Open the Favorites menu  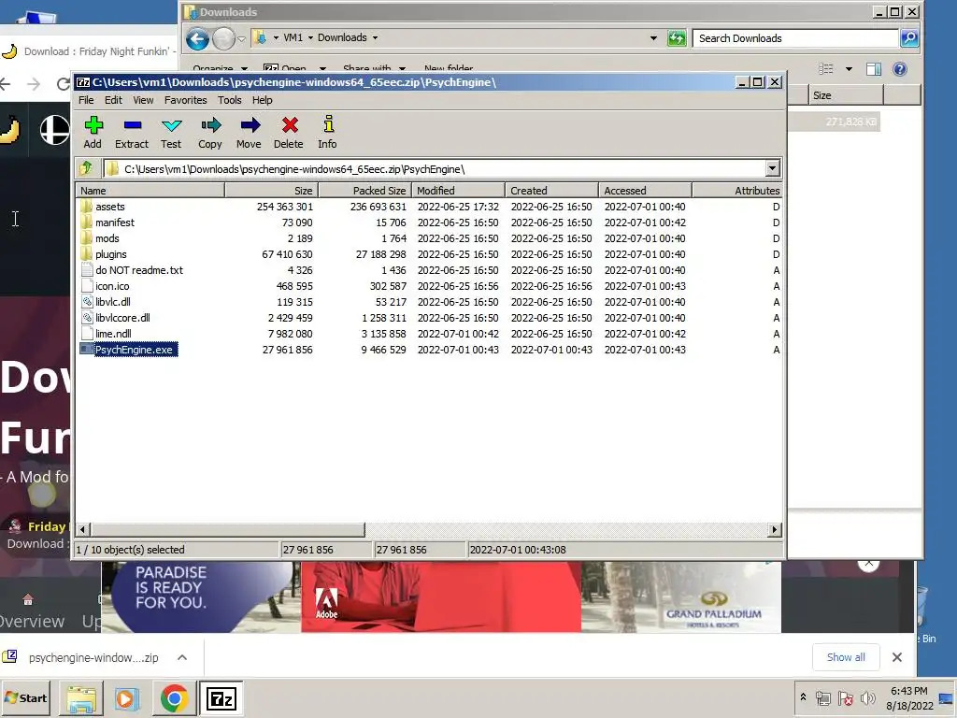pyautogui.click(x=186, y=100)
